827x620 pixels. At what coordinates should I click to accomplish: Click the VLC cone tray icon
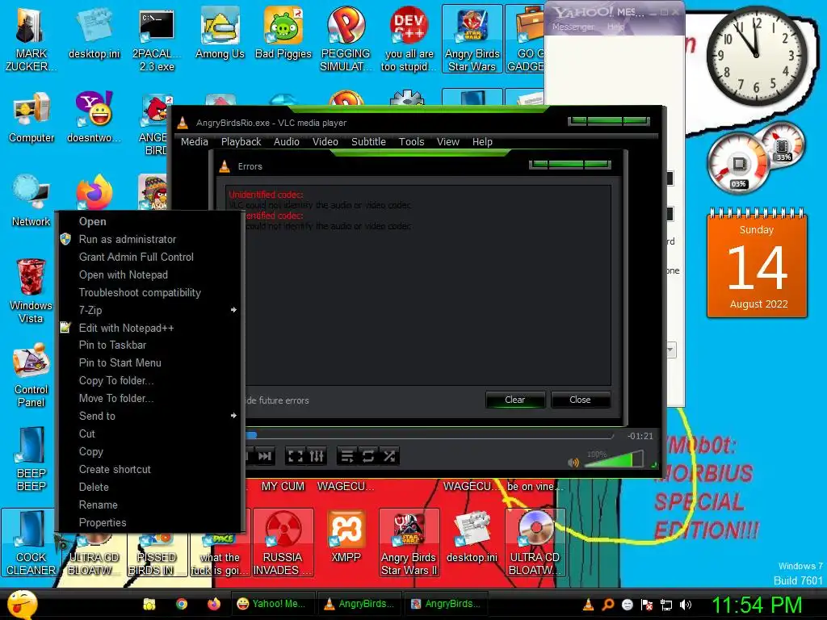(588, 605)
